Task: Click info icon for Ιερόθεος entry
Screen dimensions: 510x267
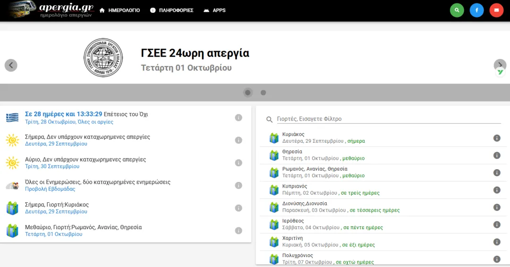Action: coord(497,224)
